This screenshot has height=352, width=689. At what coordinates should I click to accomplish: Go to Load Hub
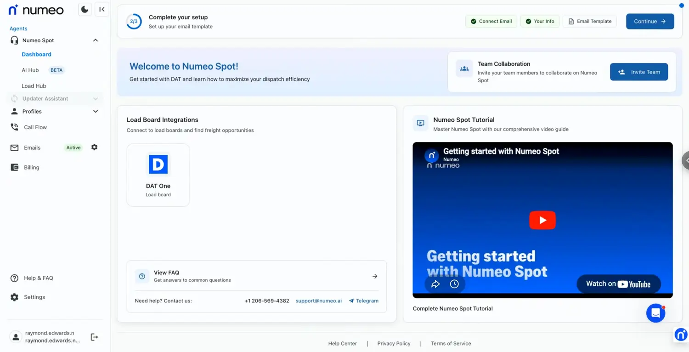click(x=34, y=86)
